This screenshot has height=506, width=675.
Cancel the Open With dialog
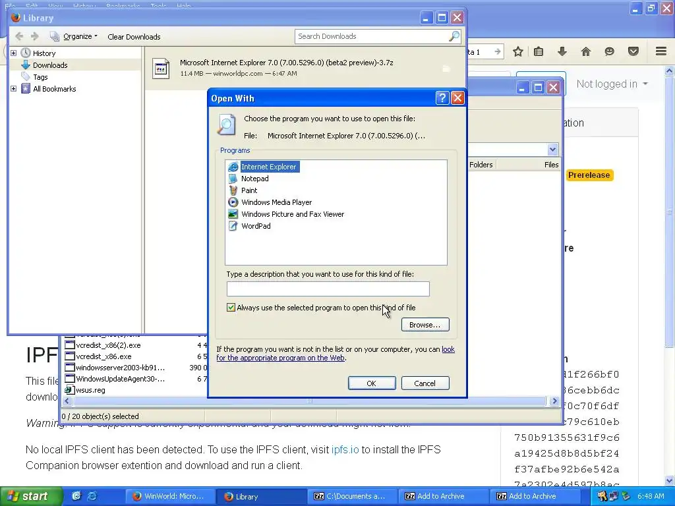pos(425,383)
